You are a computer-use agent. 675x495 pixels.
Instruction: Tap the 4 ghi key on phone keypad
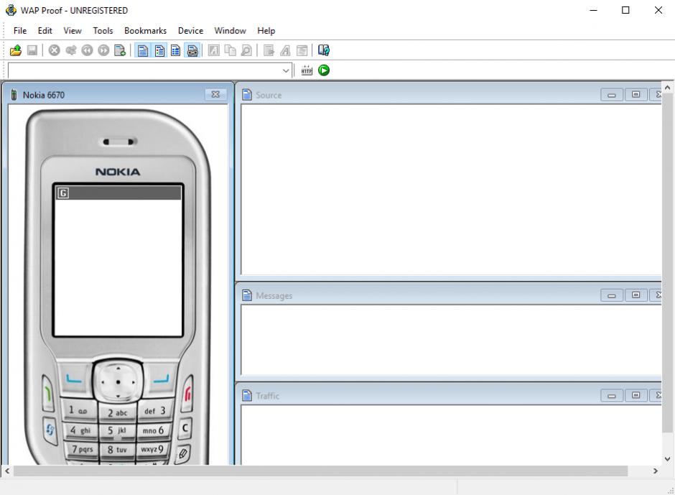80,430
